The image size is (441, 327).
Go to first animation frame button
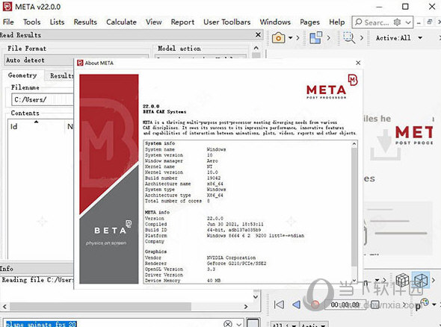click(279, 305)
